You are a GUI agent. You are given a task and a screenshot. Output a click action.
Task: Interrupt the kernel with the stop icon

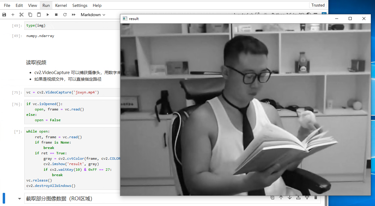coord(56,15)
